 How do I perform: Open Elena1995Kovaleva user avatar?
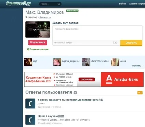click(86, 62)
